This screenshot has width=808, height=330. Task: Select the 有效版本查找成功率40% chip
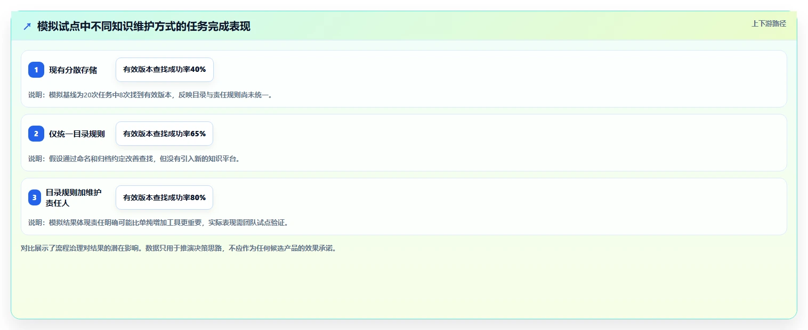(x=164, y=70)
